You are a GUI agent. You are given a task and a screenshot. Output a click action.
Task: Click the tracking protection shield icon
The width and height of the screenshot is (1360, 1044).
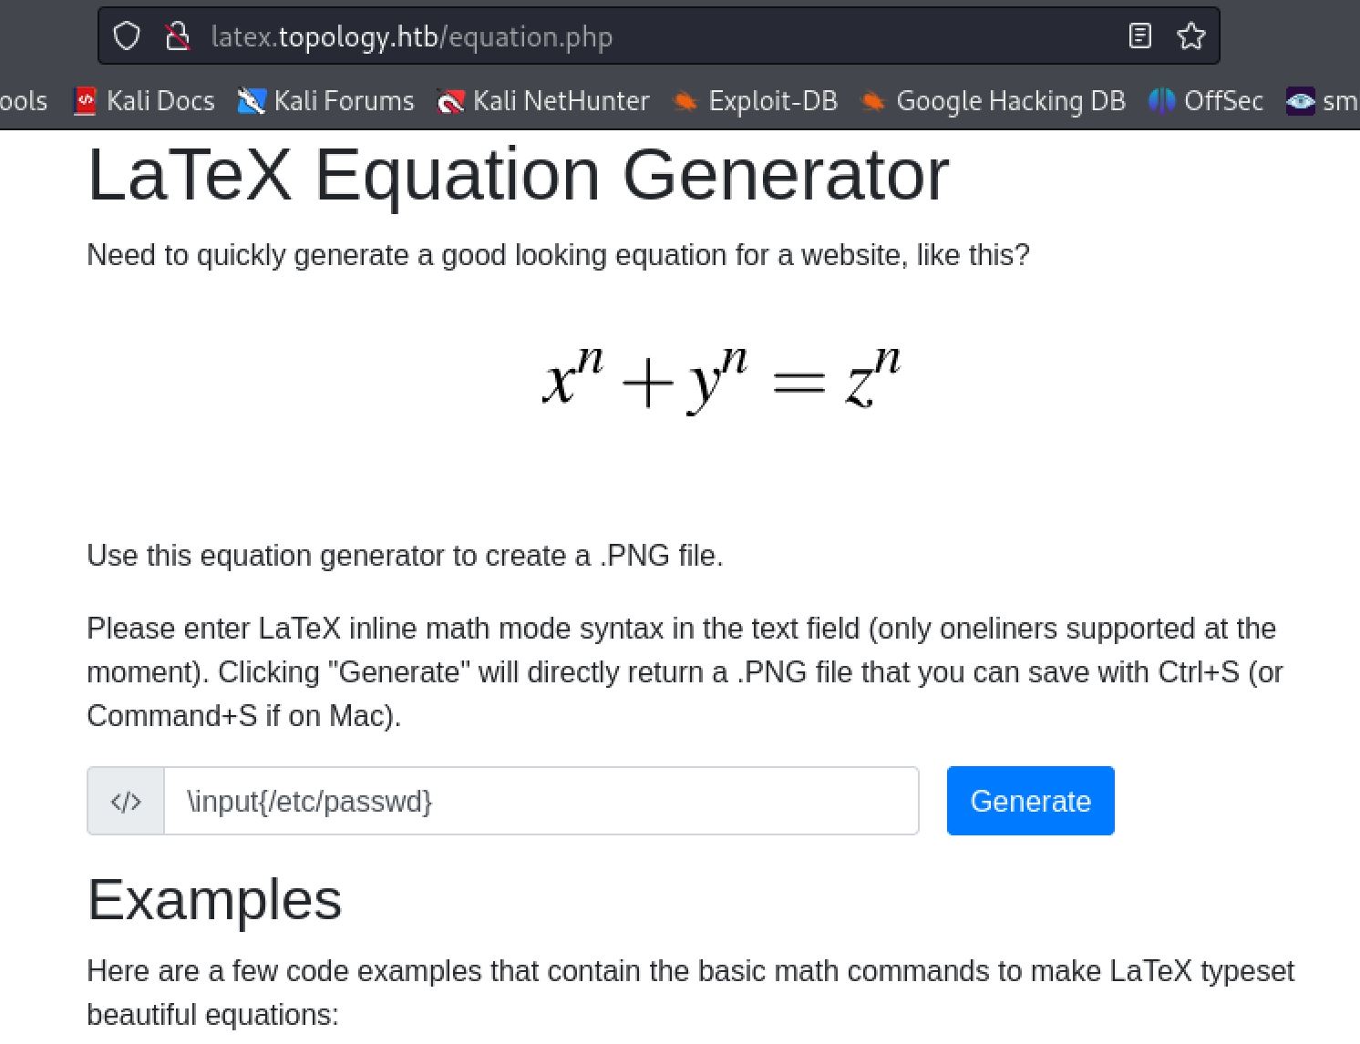click(x=127, y=36)
